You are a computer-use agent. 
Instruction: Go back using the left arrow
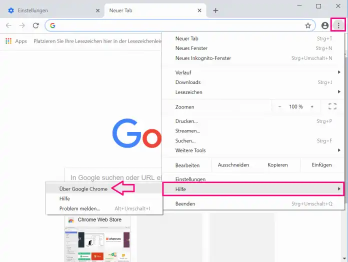pyautogui.click(x=8, y=25)
